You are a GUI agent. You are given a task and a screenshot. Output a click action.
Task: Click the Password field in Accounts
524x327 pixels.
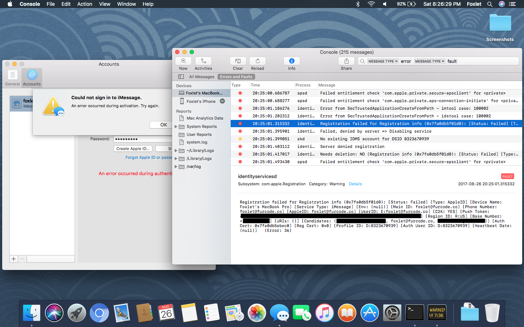tap(143, 139)
